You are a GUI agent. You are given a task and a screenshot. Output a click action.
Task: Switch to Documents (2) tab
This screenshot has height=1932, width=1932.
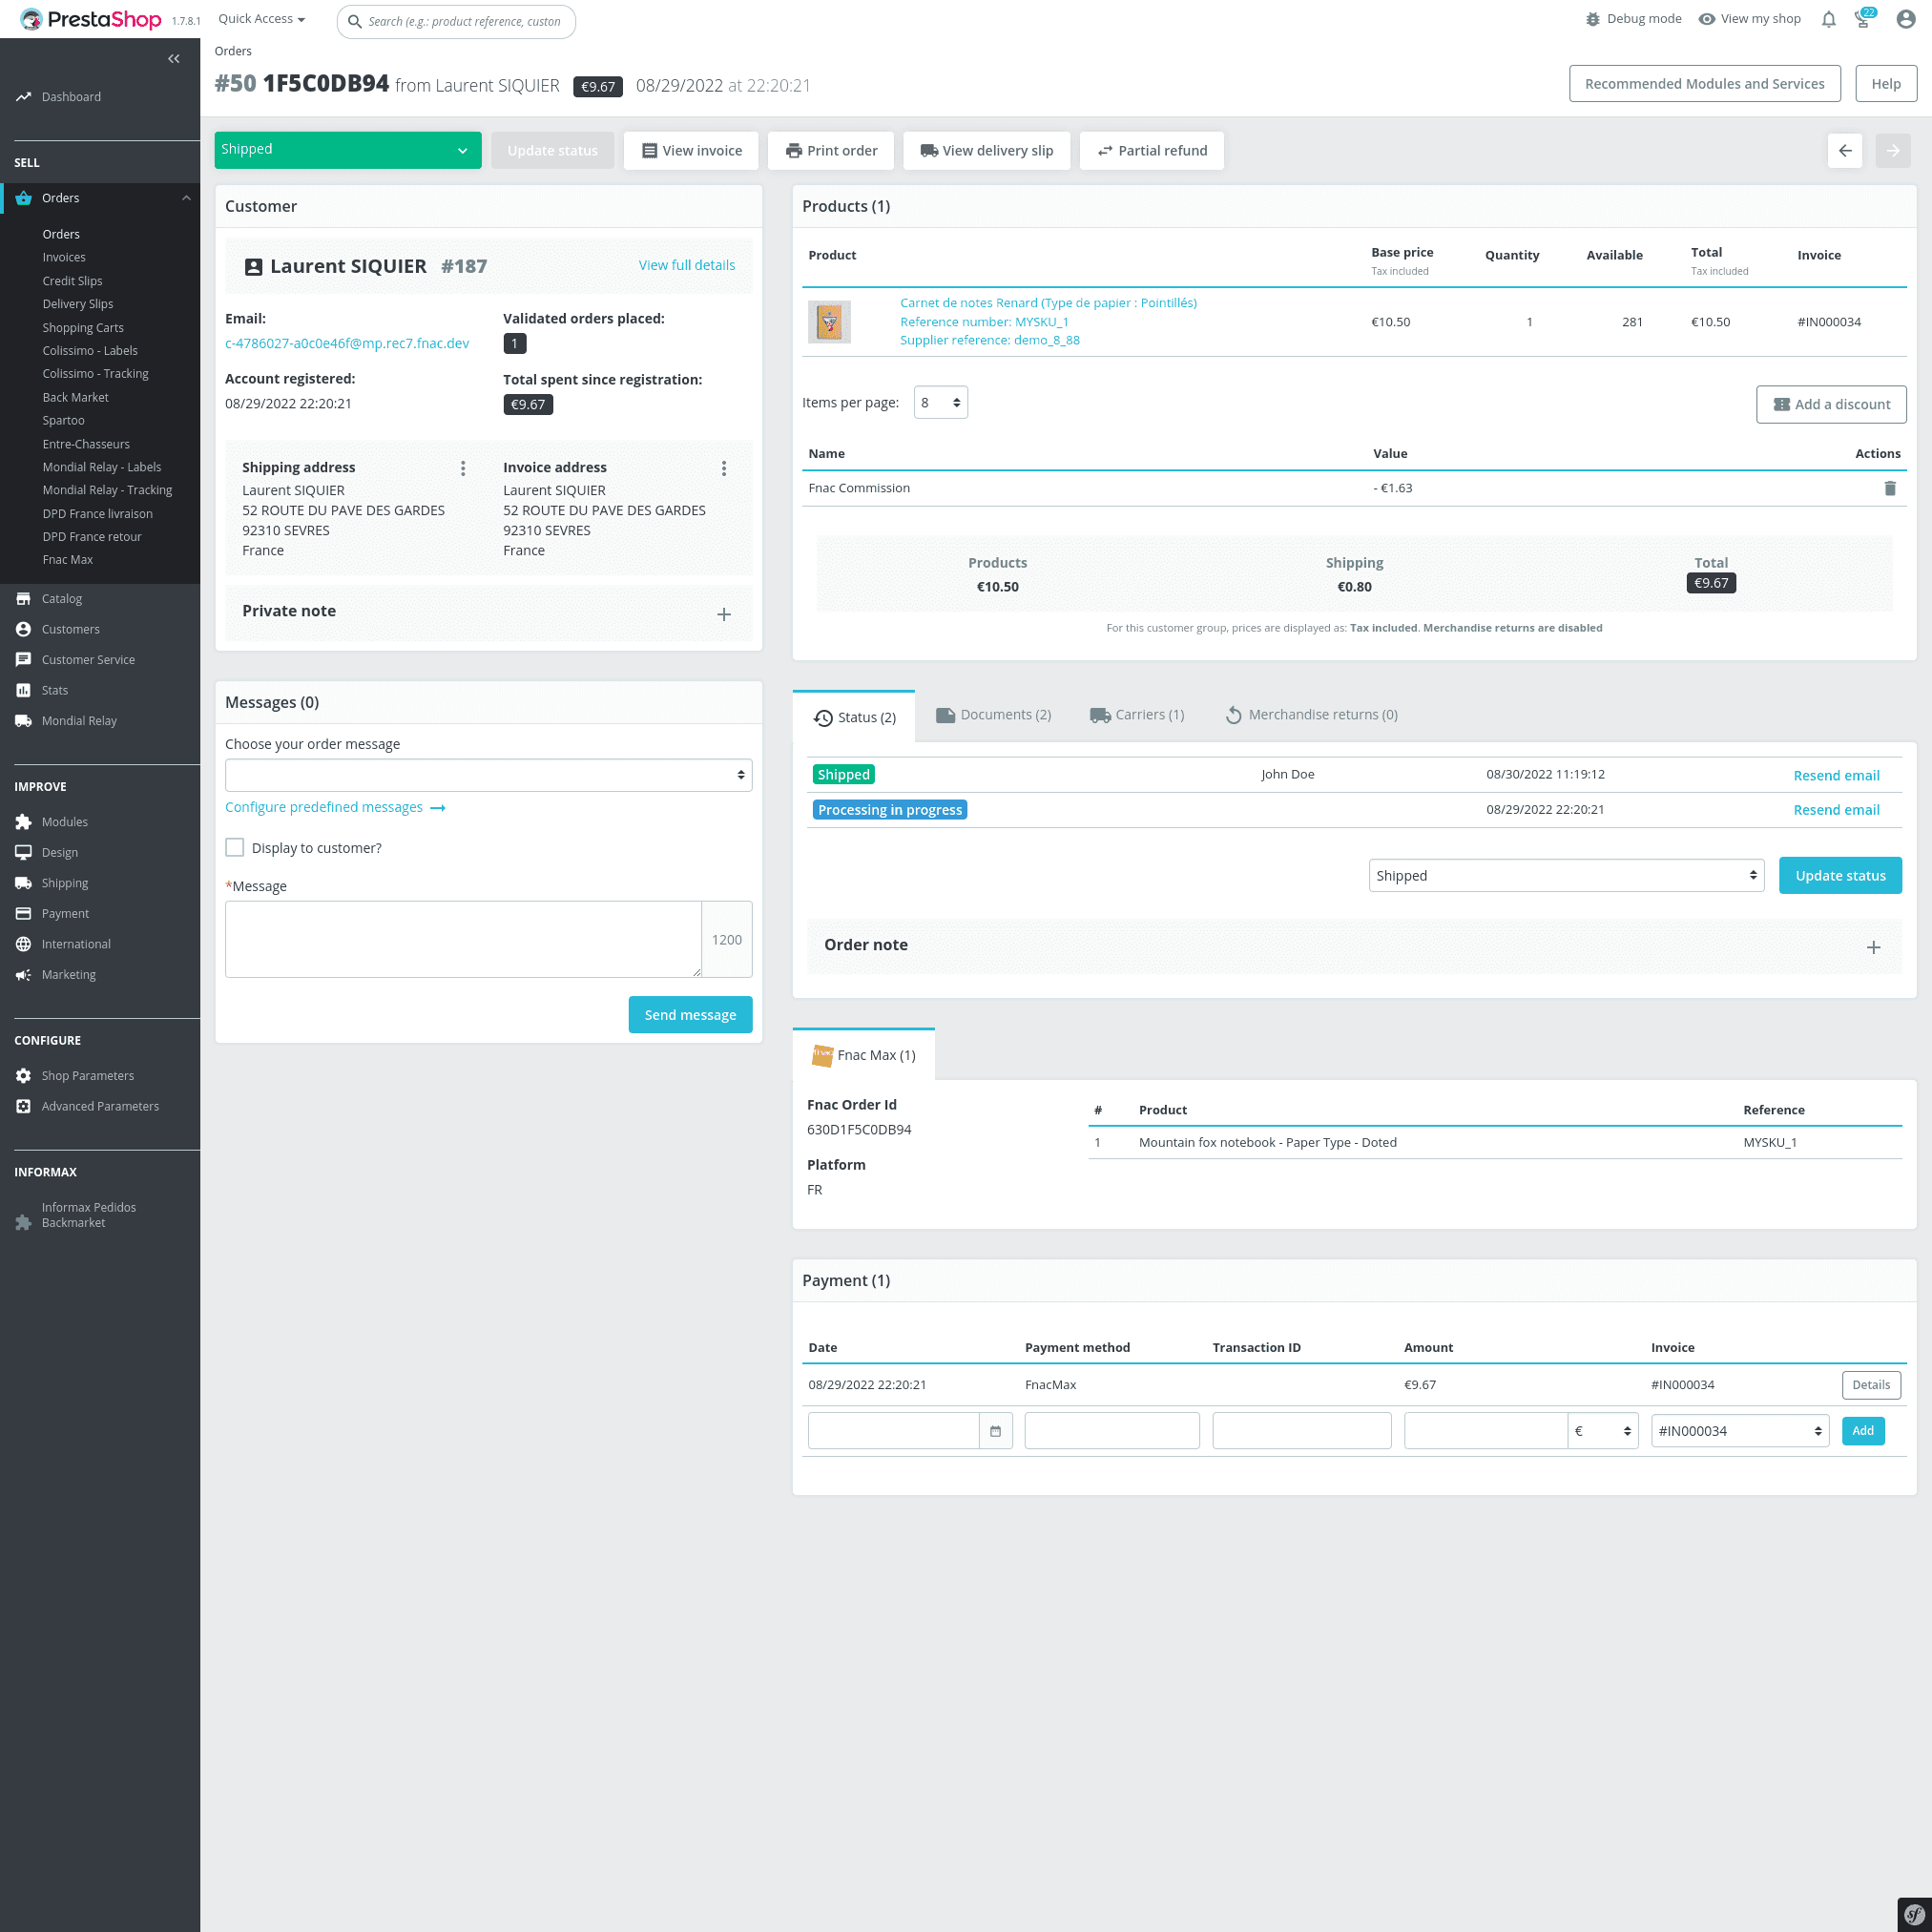click(x=993, y=715)
